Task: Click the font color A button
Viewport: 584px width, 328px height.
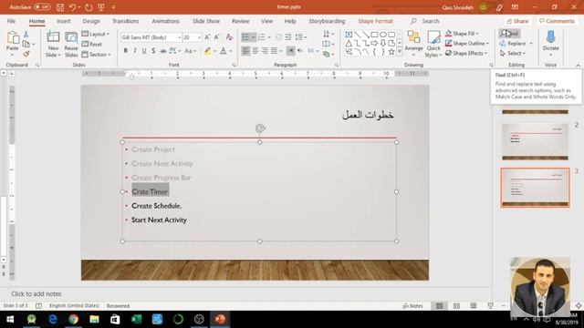Action: click(x=224, y=51)
